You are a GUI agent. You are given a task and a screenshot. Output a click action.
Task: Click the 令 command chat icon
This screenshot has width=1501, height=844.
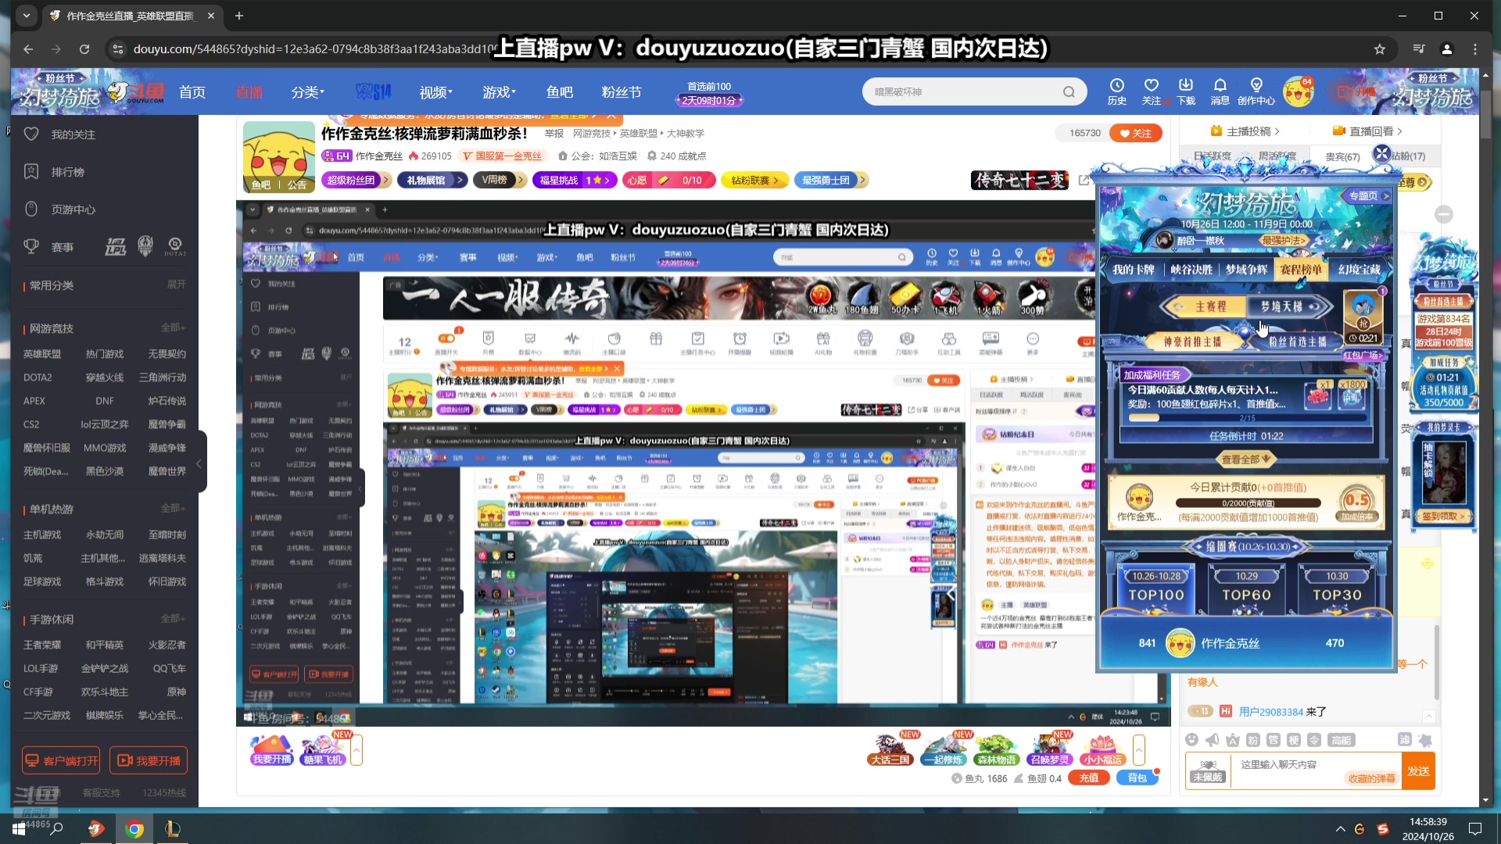click(1314, 739)
